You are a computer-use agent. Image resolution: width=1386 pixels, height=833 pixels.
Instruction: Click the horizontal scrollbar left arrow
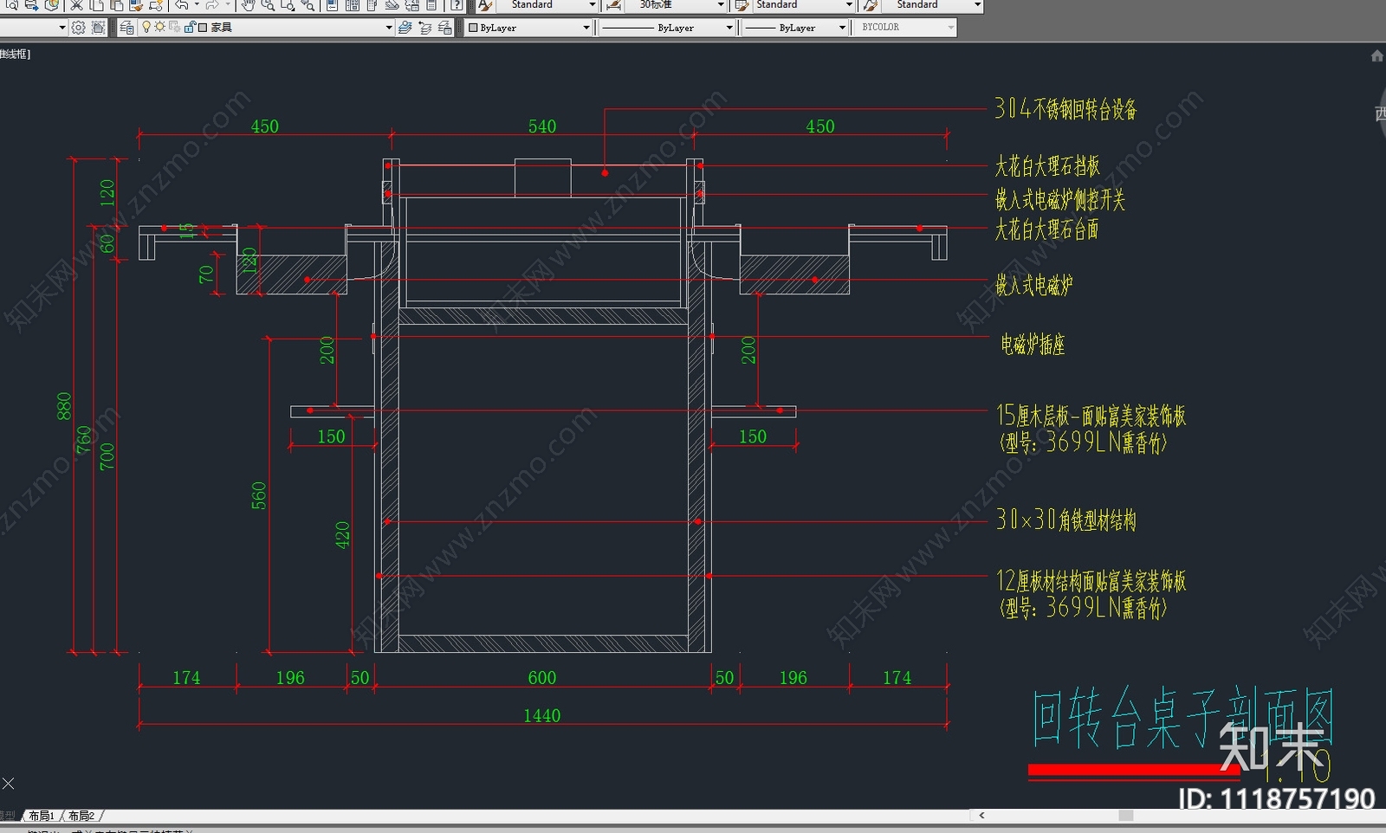[x=981, y=815]
